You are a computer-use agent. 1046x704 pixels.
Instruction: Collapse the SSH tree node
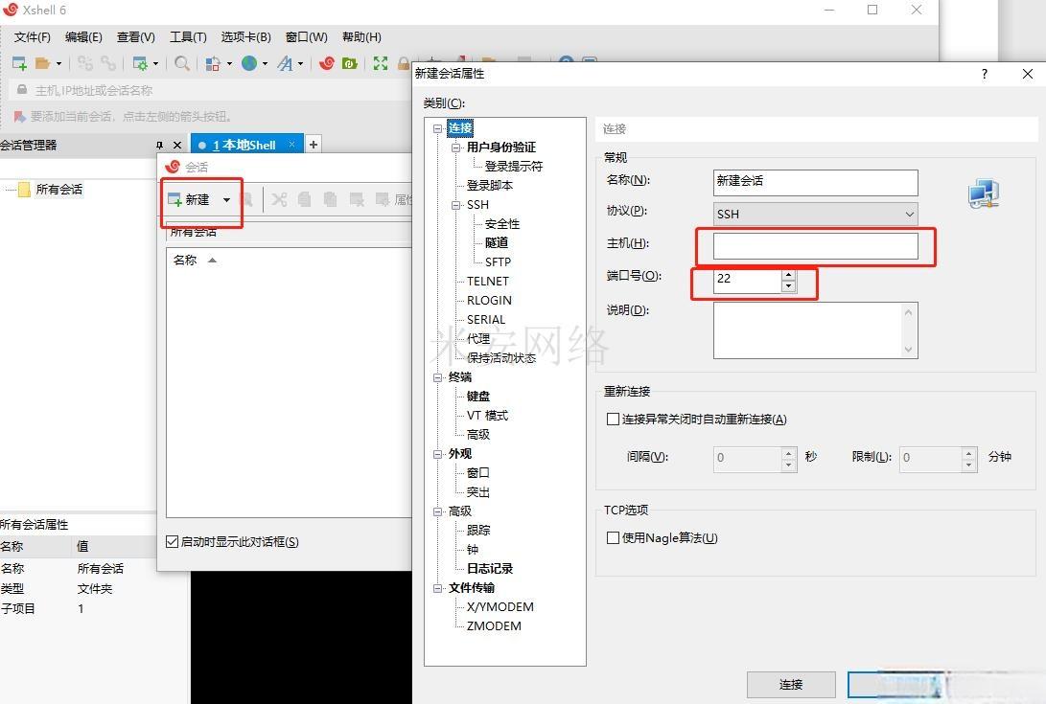tap(455, 205)
